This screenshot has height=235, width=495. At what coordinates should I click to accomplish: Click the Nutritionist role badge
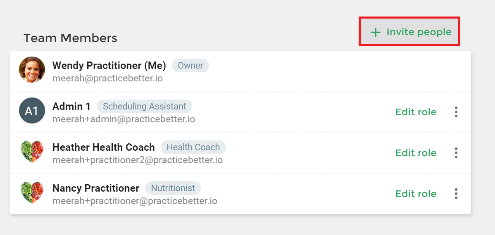point(173,188)
